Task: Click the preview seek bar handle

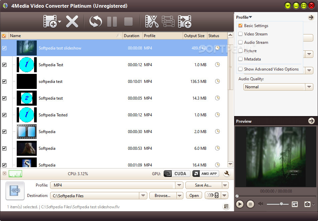Action: click(x=237, y=196)
